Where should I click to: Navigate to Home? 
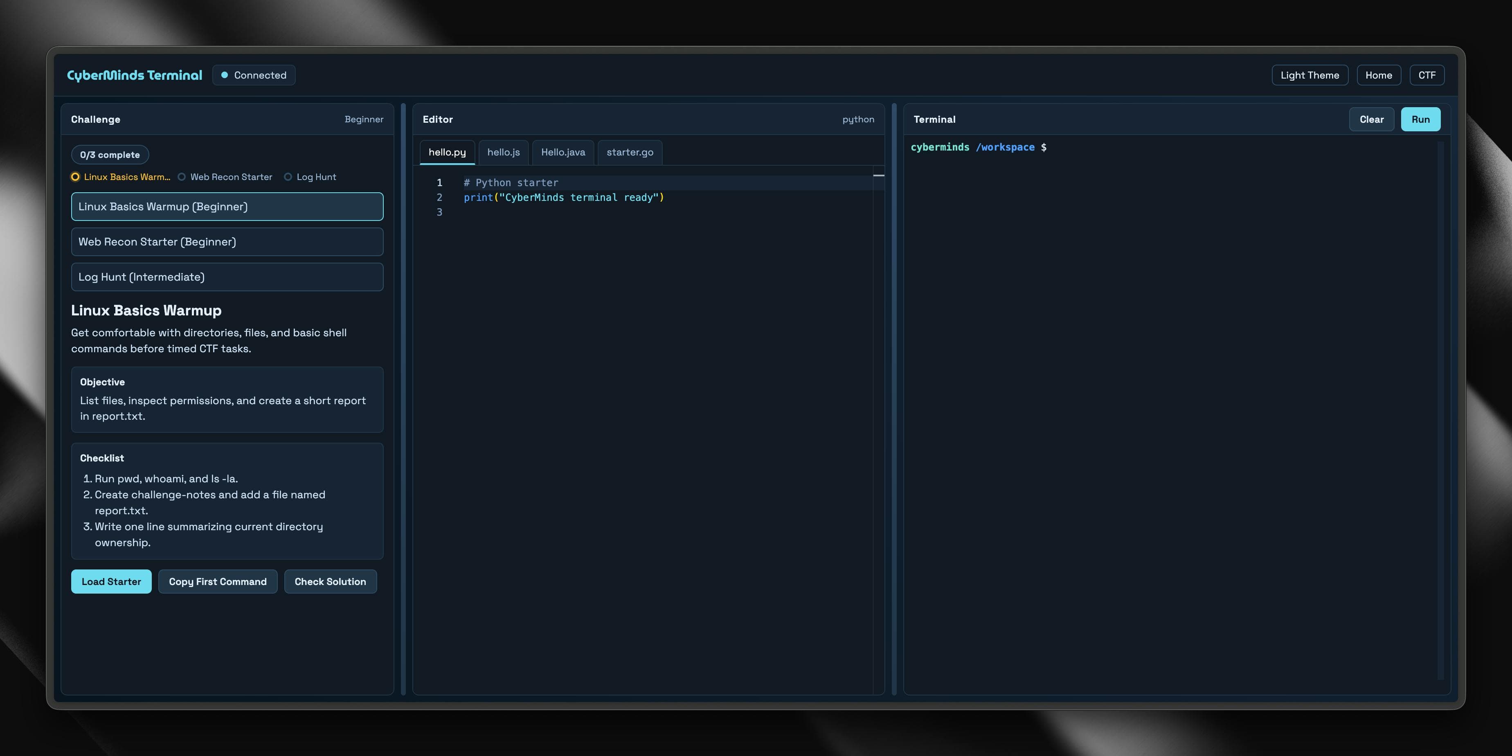[x=1379, y=74]
